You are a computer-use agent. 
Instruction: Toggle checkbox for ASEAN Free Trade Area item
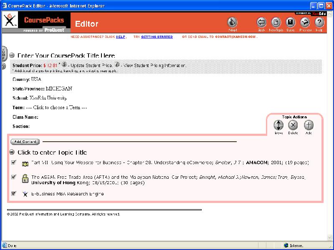pos(14,177)
